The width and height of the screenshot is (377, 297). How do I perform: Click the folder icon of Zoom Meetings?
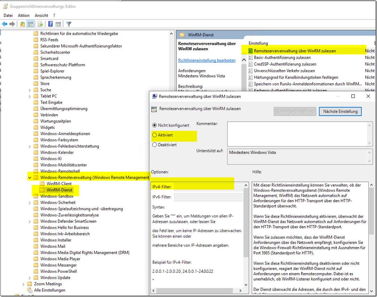(x=30, y=284)
